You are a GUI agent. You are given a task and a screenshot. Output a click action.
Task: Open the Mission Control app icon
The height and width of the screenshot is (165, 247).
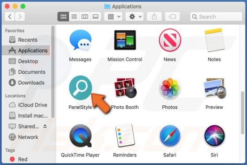(x=125, y=40)
